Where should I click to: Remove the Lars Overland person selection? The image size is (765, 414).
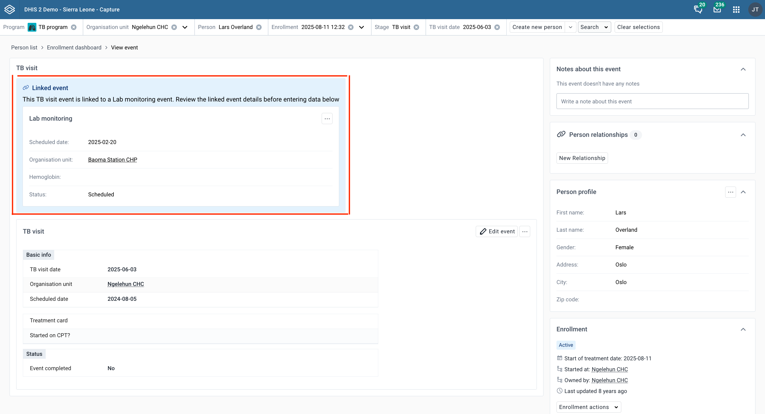coord(259,27)
